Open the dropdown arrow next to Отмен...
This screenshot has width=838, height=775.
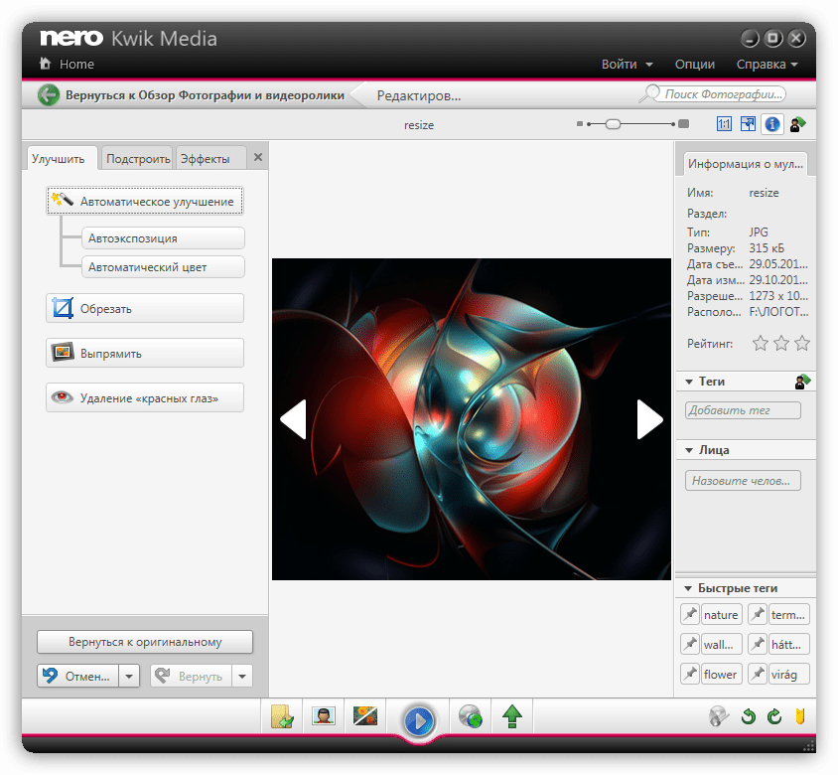pyautogui.click(x=130, y=677)
